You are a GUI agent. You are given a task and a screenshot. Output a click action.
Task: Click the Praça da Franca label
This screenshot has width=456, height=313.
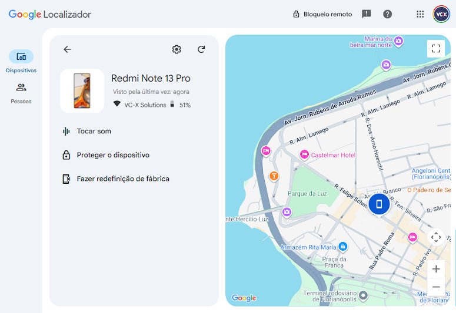pos(334,262)
